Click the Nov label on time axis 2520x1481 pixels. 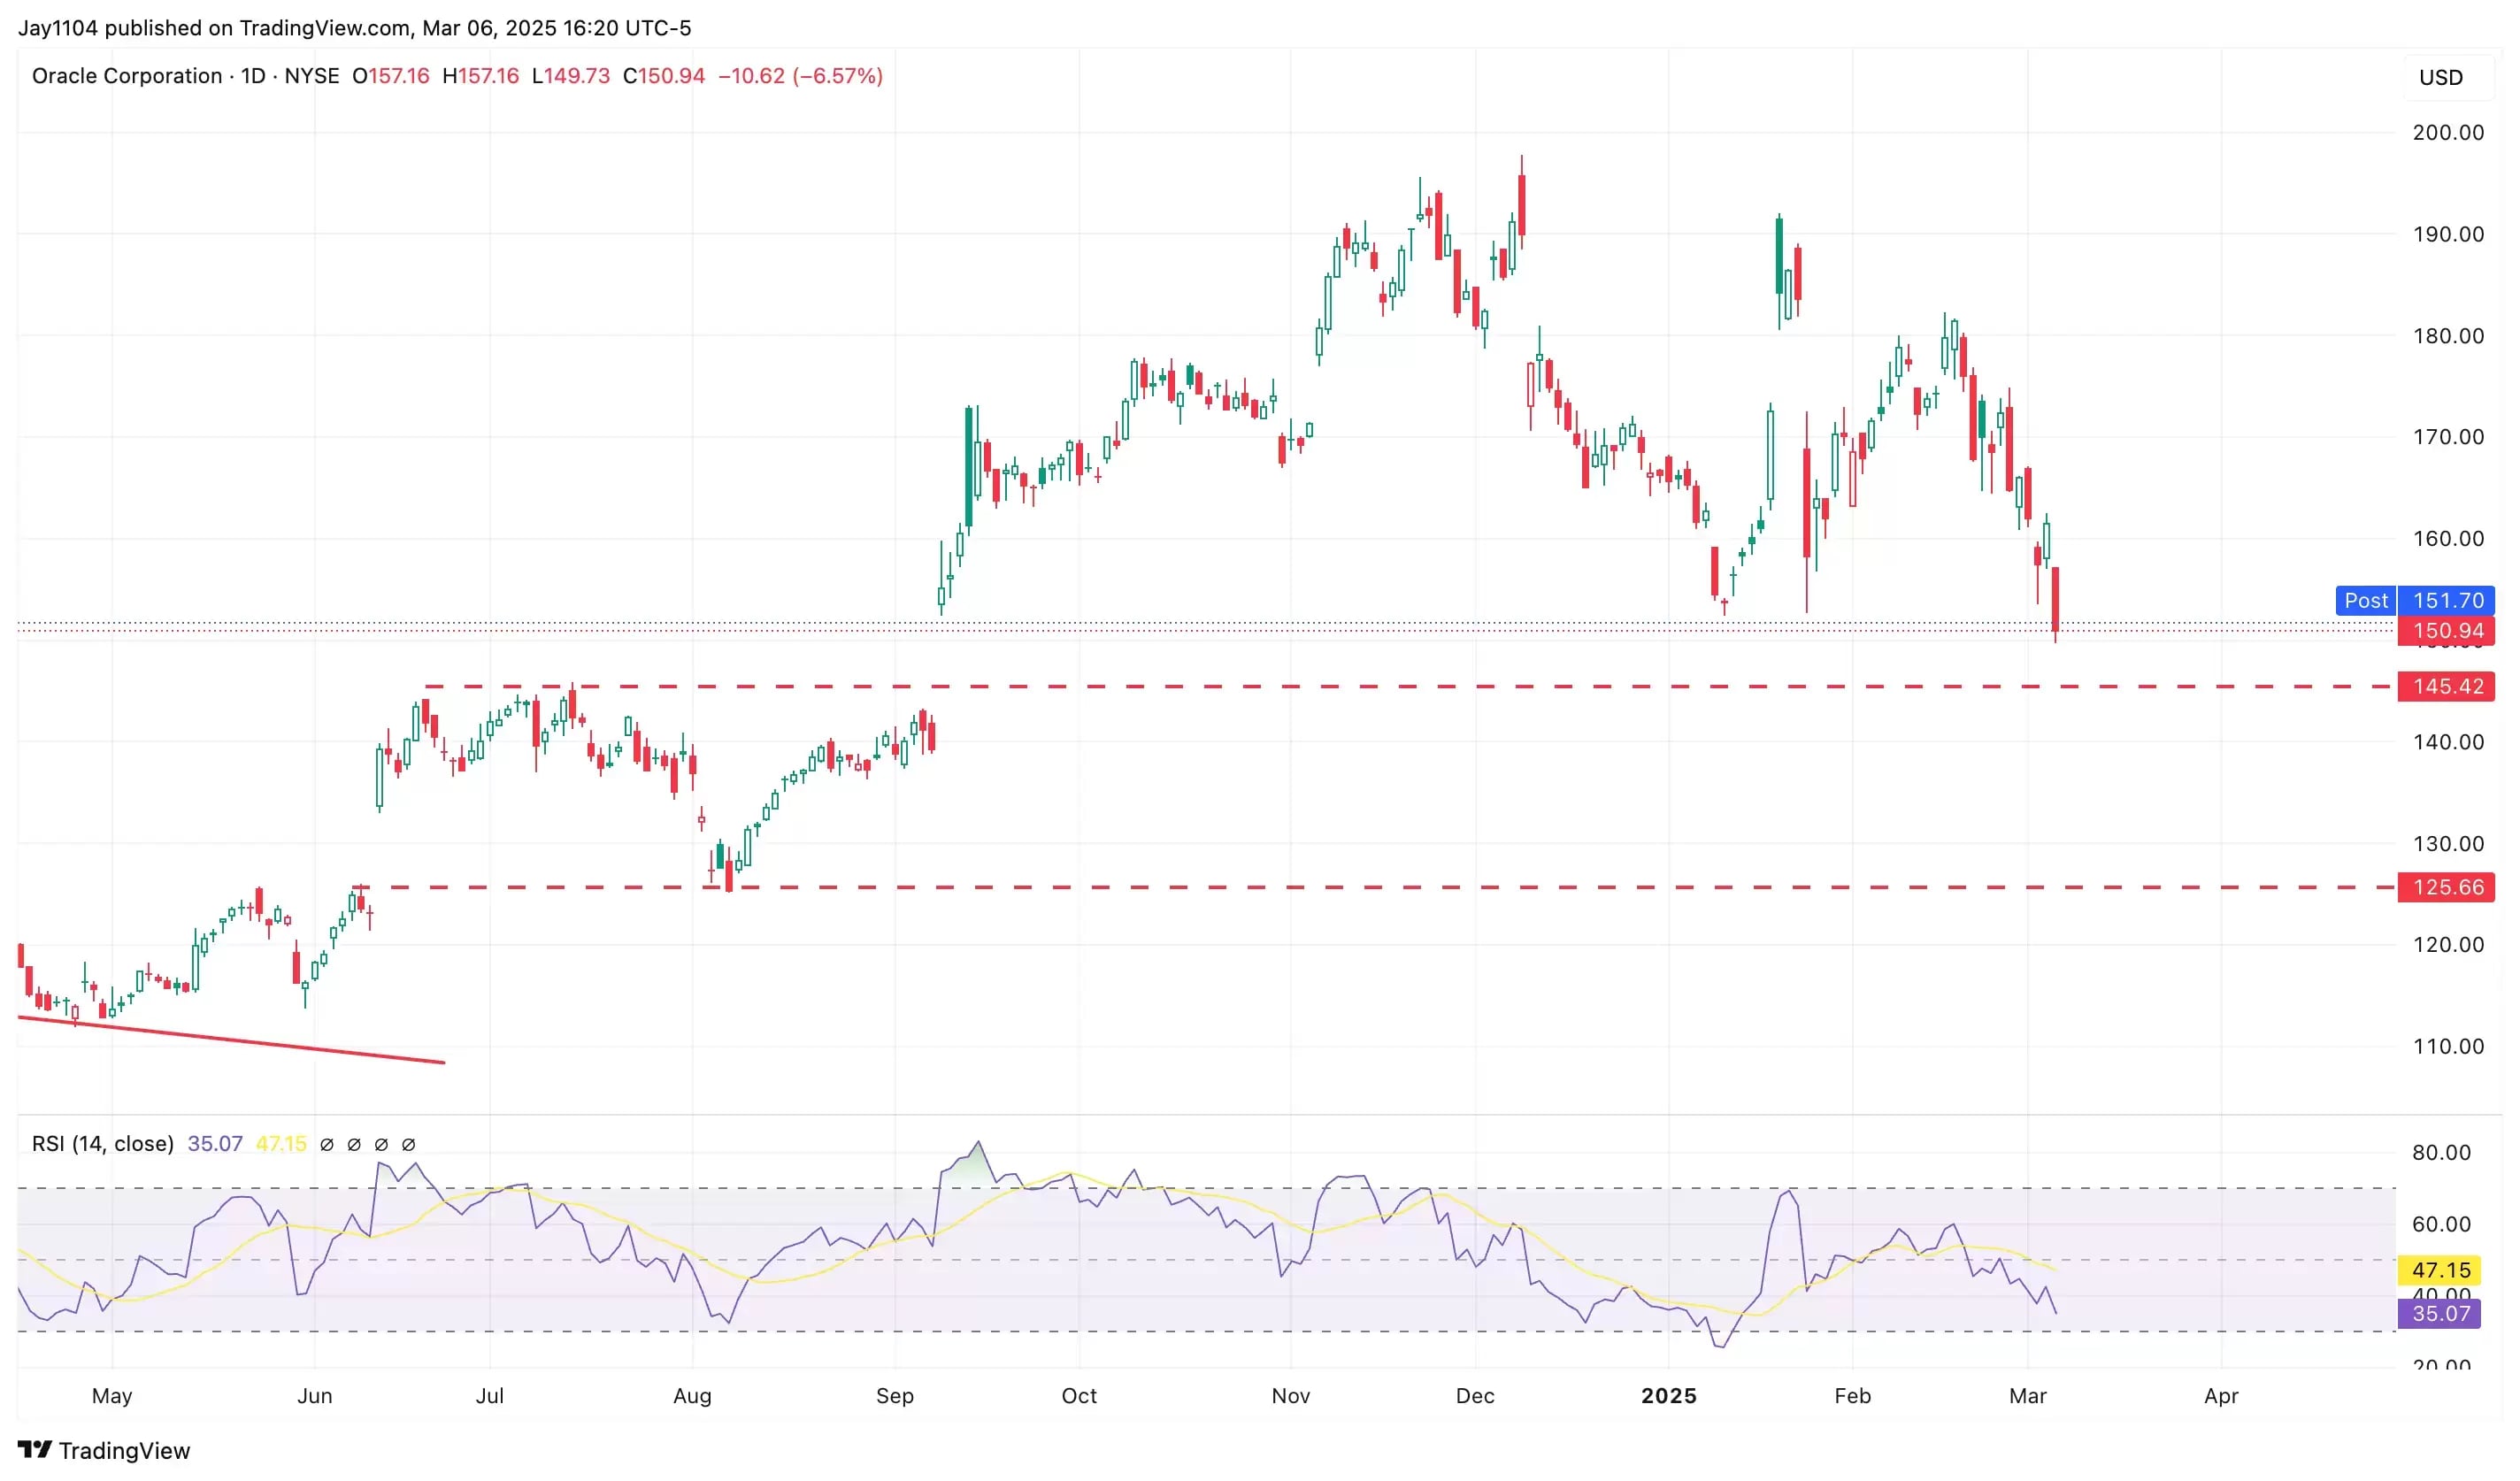(x=1291, y=1396)
